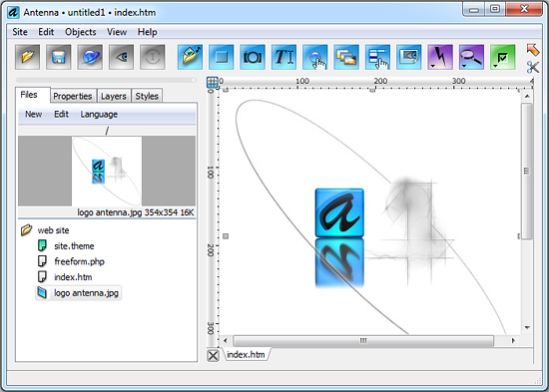Click the slider bar above Files panel
This screenshot has height=392, width=549.
pyautogui.click(x=107, y=80)
